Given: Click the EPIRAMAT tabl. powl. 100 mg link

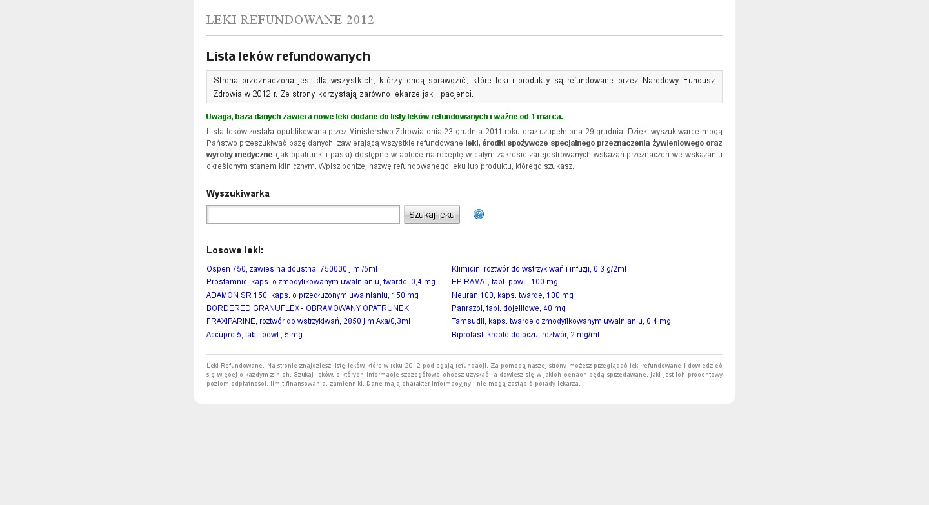Looking at the screenshot, I should pyautogui.click(x=504, y=282).
